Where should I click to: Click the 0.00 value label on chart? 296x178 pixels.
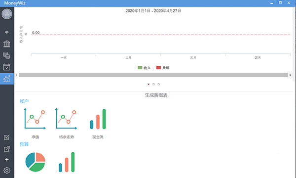tap(36, 33)
